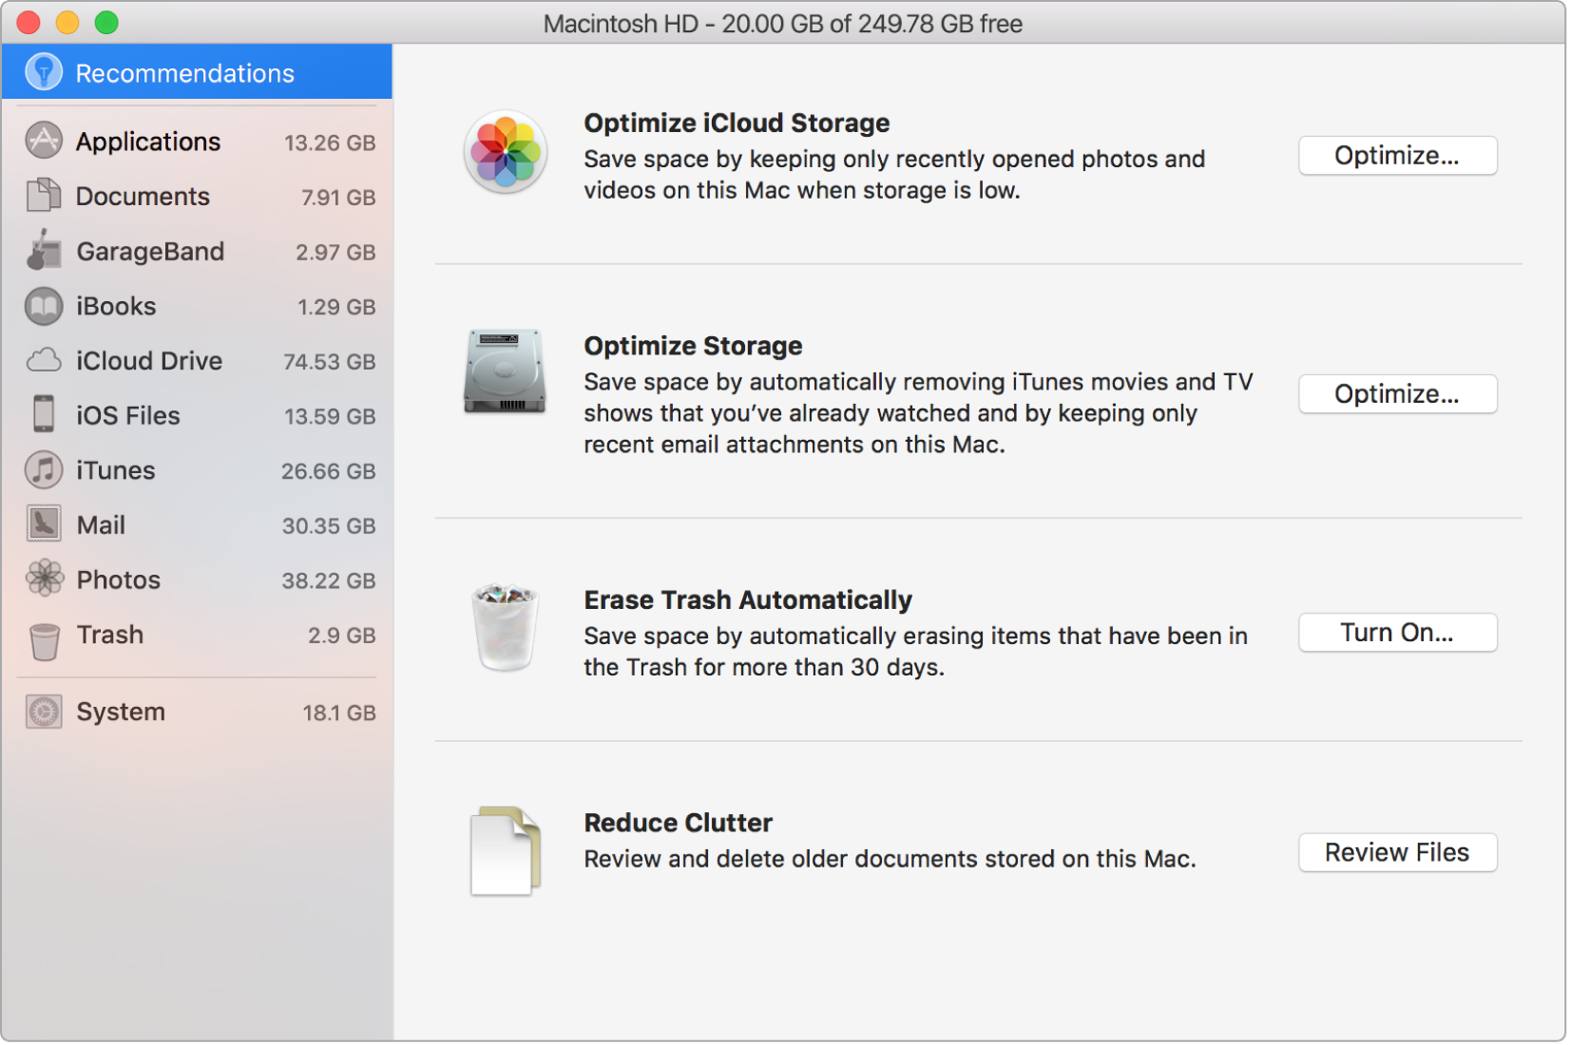Click the 2.9 GB Trash size
The height and width of the screenshot is (1045, 1570).
pyautogui.click(x=342, y=636)
